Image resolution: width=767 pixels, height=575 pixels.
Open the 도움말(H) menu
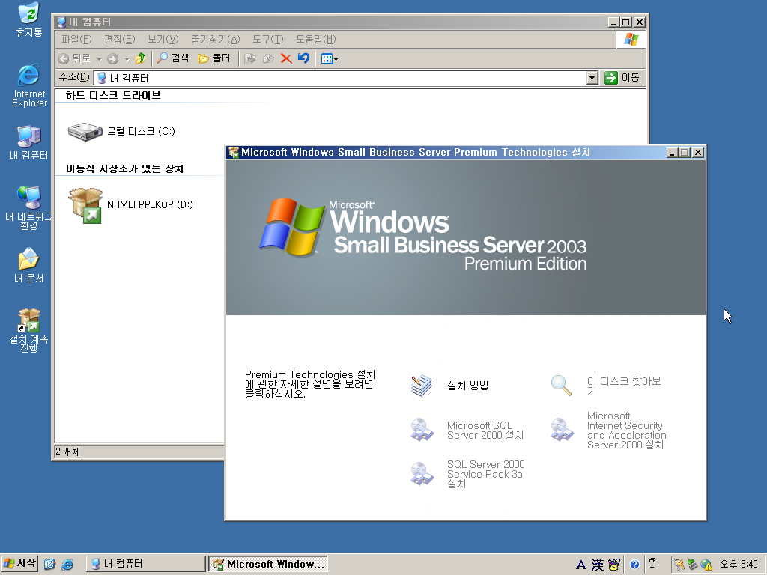point(315,39)
